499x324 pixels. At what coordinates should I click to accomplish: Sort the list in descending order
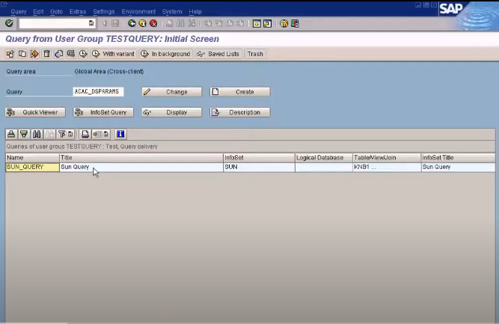coord(24,134)
